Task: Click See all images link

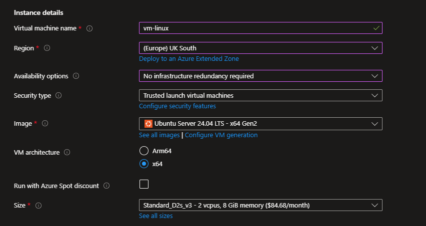Action: [159, 135]
